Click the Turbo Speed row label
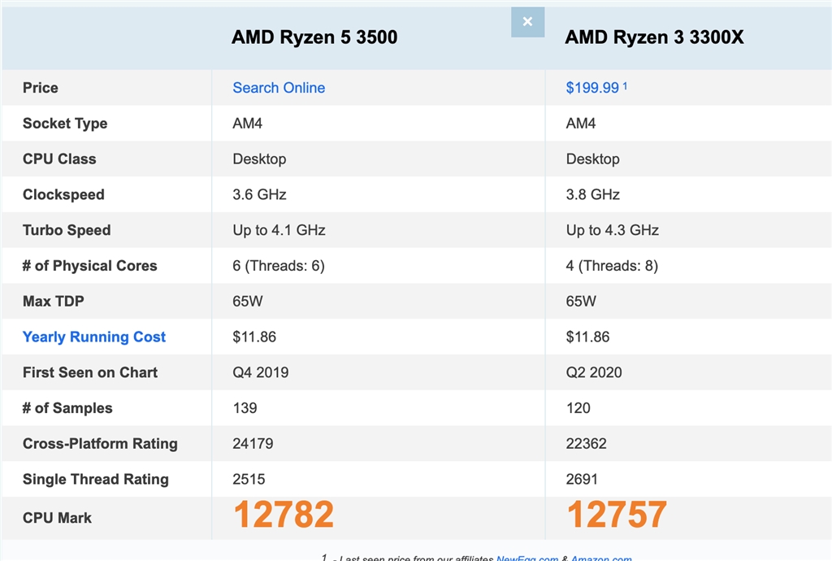Image resolution: width=832 pixels, height=561 pixels. [67, 230]
